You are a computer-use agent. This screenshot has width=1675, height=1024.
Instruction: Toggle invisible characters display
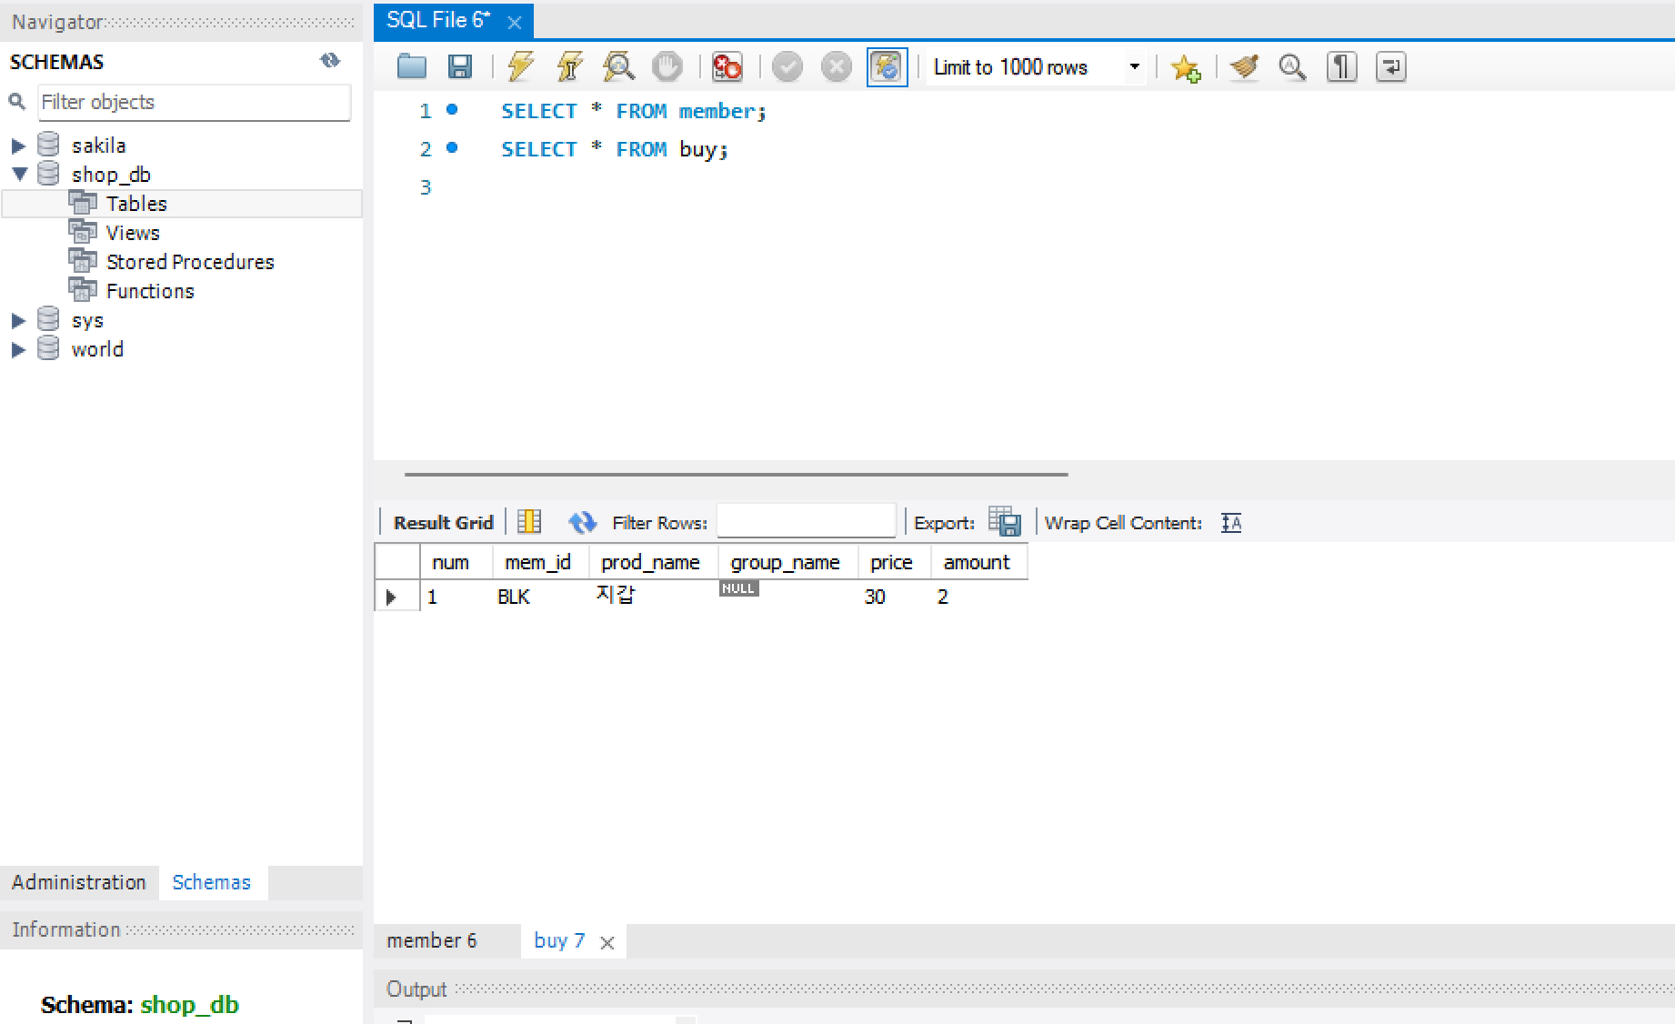(1340, 66)
